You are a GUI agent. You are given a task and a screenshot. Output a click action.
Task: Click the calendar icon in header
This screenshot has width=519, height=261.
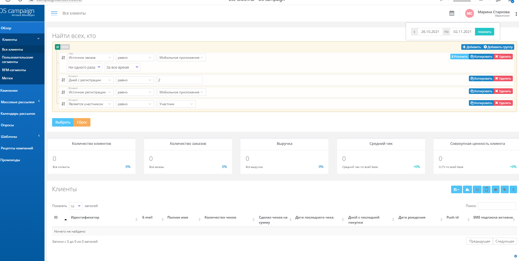click(452, 13)
